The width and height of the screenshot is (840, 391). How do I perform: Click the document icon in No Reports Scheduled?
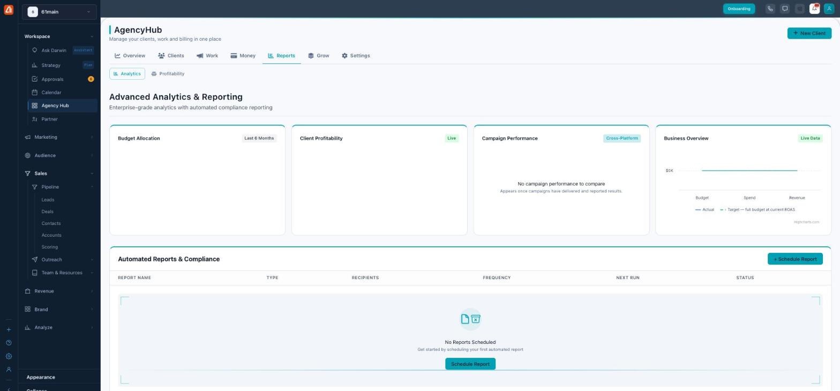point(465,319)
